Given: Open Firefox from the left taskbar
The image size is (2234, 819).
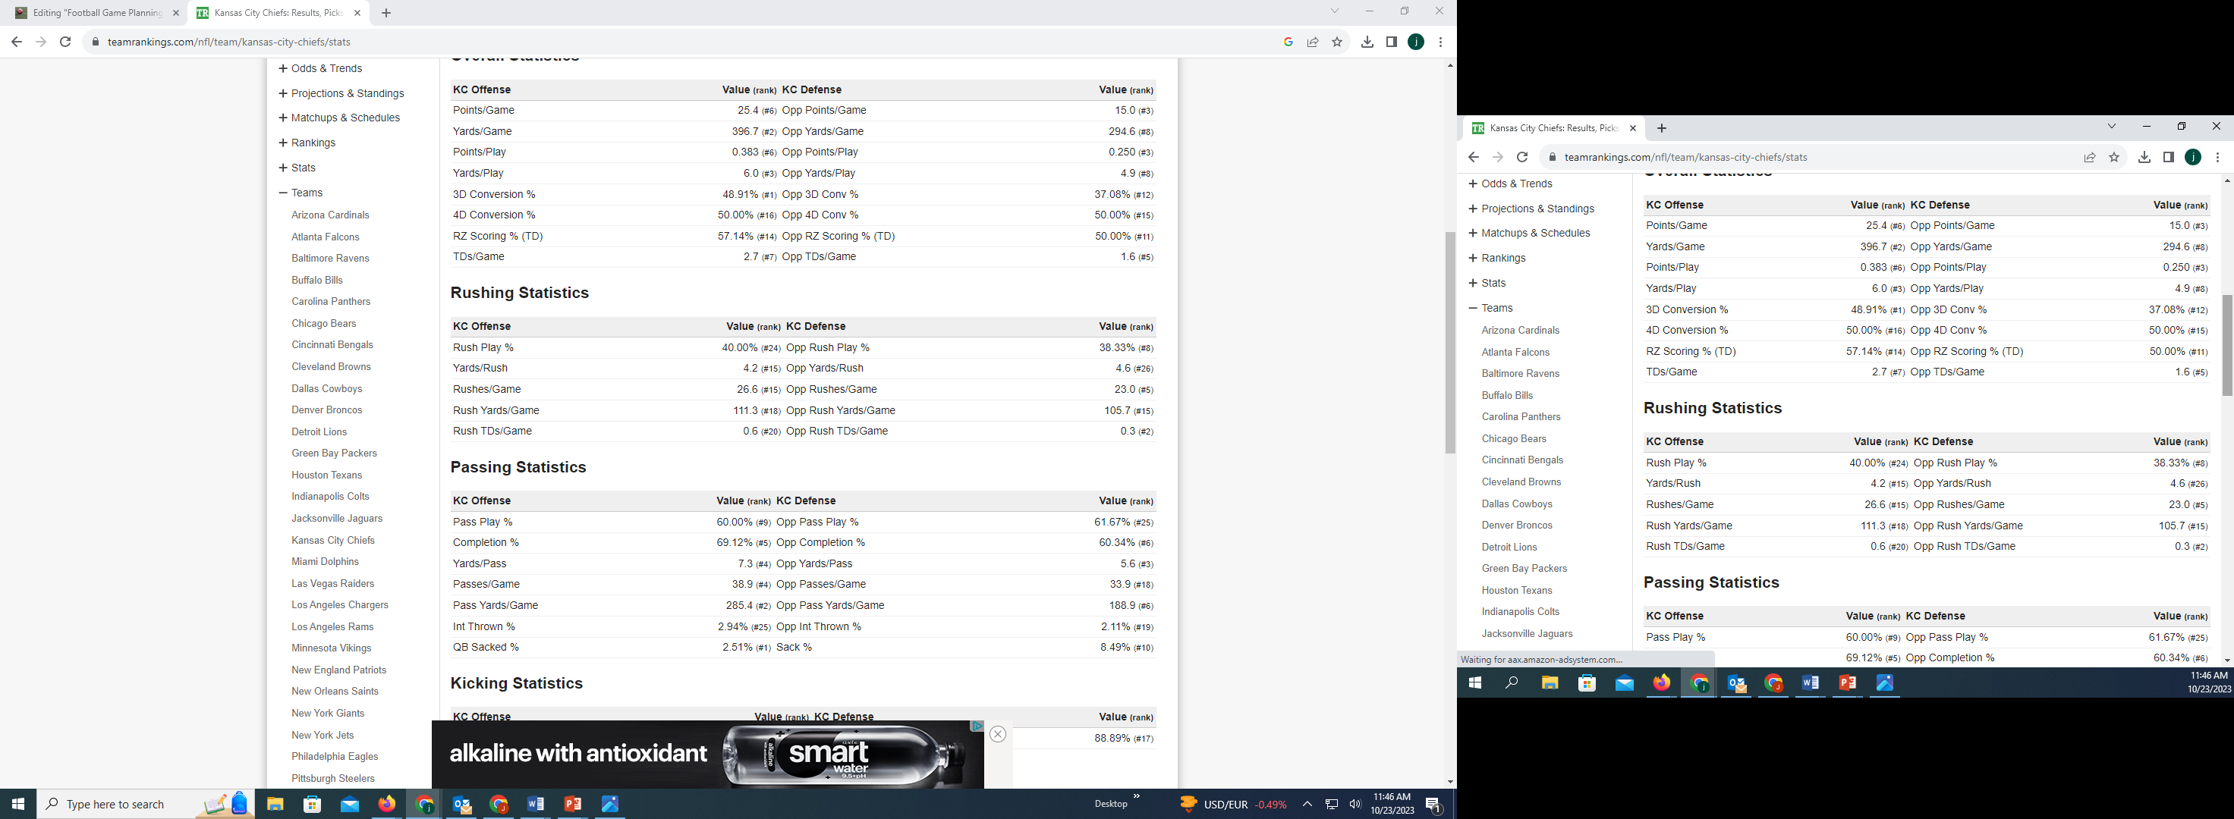Looking at the screenshot, I should click(387, 805).
